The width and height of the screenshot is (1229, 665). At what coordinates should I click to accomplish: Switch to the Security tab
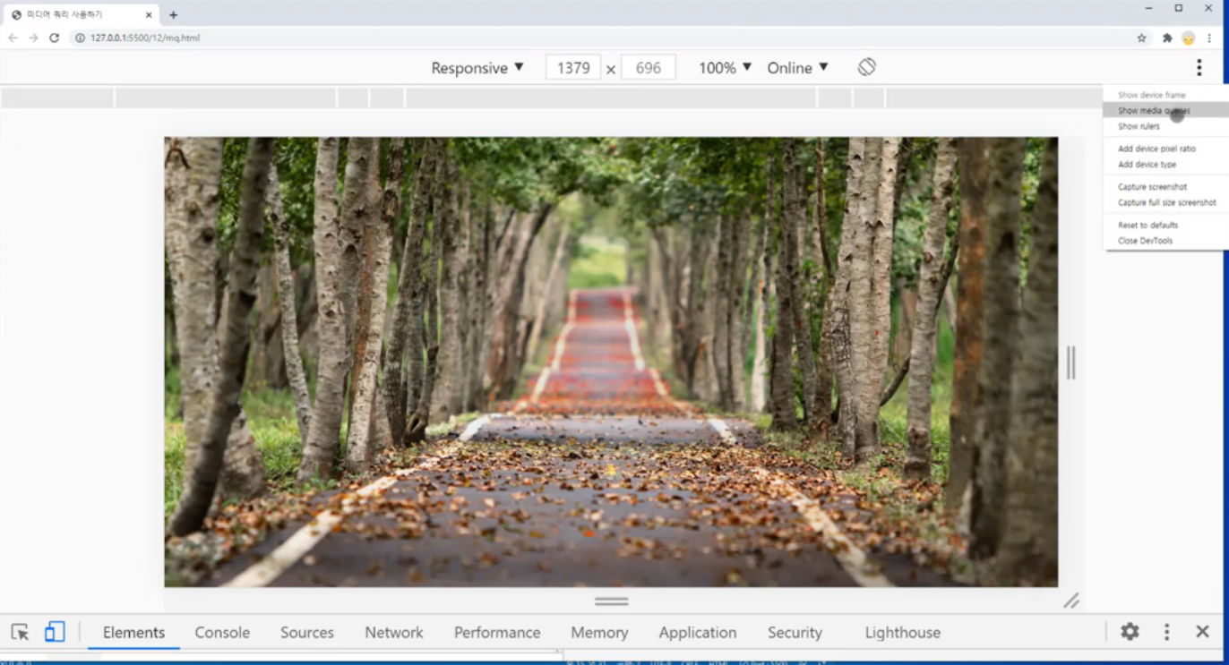(795, 632)
